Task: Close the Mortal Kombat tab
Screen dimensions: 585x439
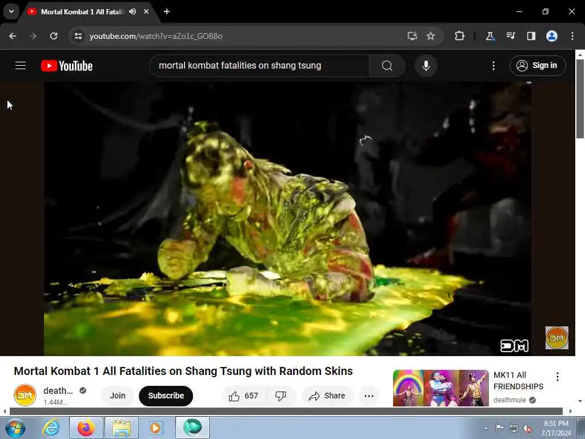Action: (146, 11)
